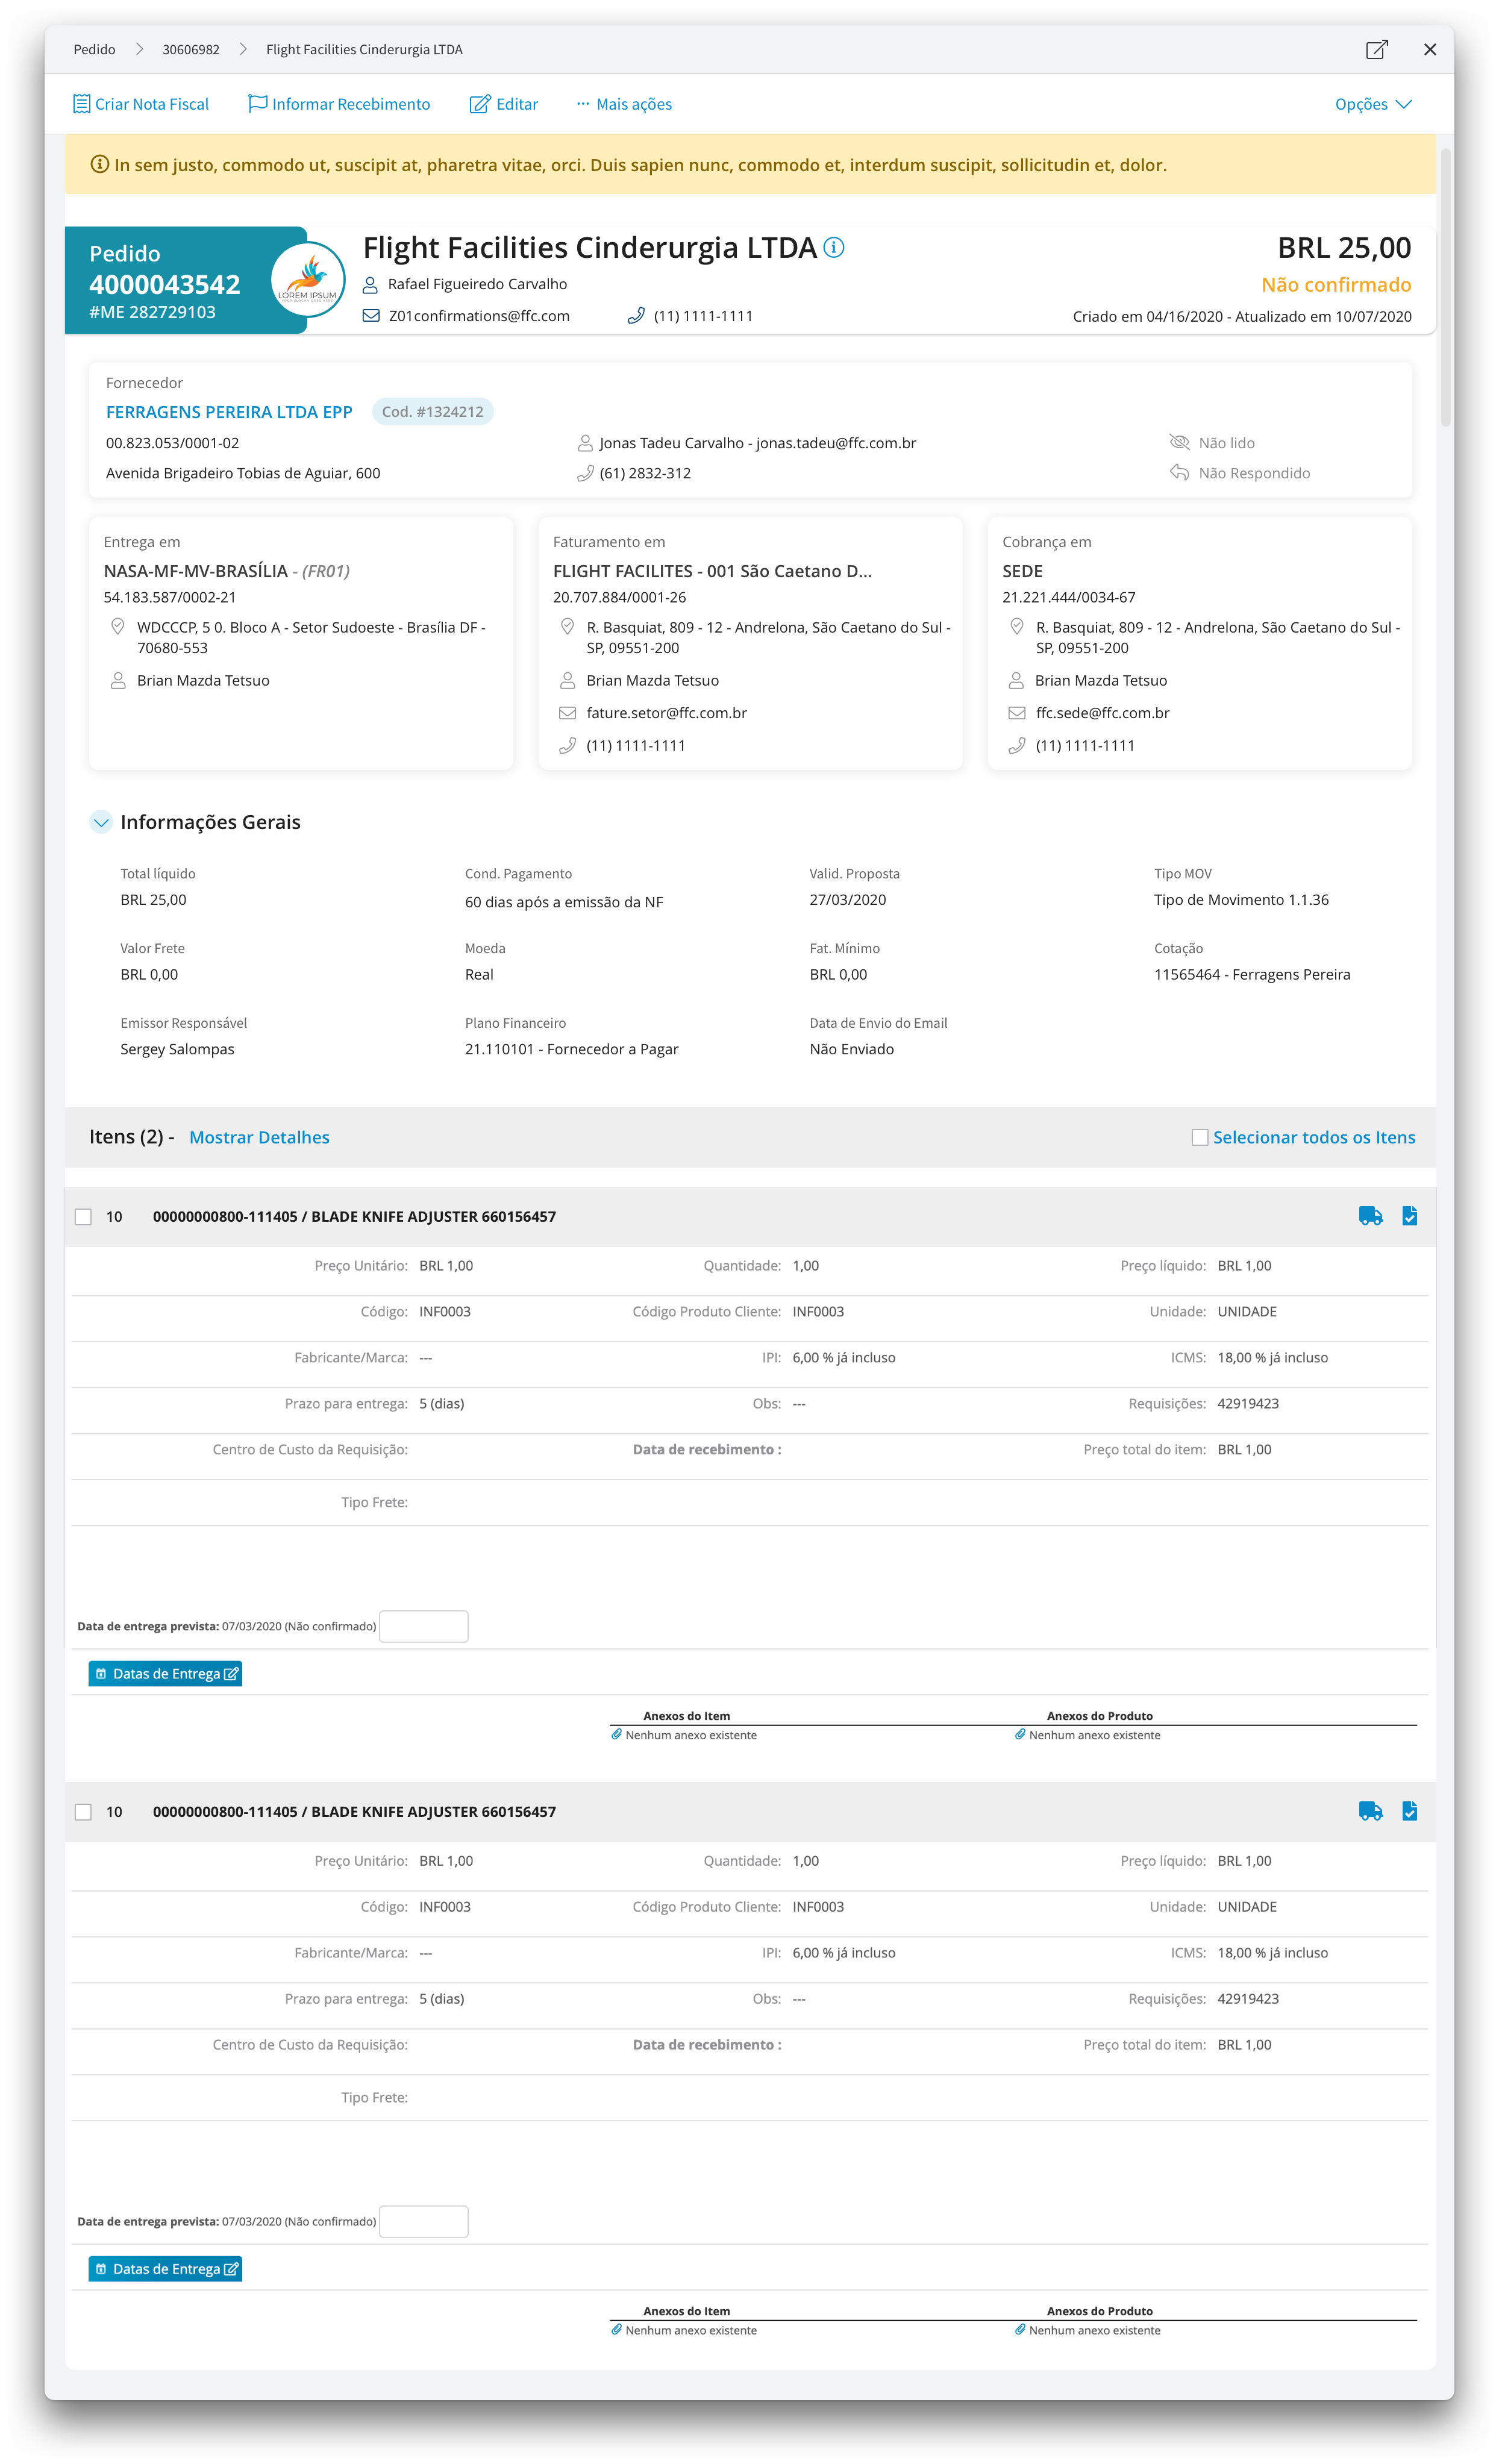
Task: Click envelope icon beside ffc.sede@ffc.com.br
Action: pyautogui.click(x=1016, y=713)
